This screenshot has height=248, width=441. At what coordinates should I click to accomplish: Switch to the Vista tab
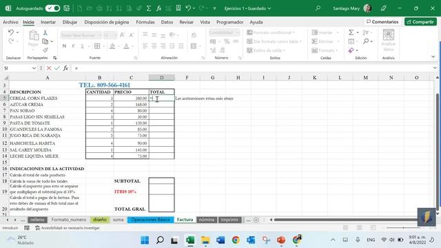point(205,22)
